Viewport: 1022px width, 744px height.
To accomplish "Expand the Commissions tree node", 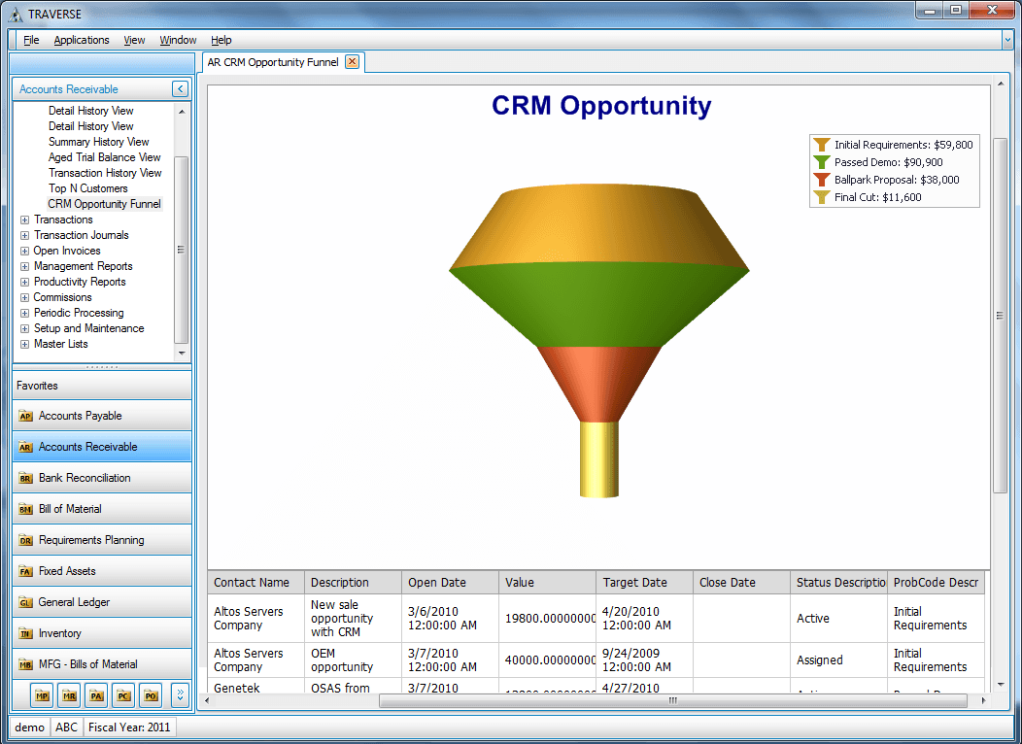I will tap(24, 298).
